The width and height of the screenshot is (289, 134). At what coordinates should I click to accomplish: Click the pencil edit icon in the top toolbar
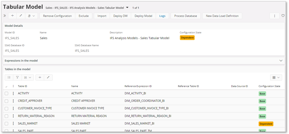pyautogui.click(x=21, y=16)
